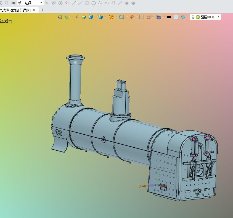Expand the 图层0000 layer dropdown
Screen dimensions: 233x218
(x=219, y=17)
